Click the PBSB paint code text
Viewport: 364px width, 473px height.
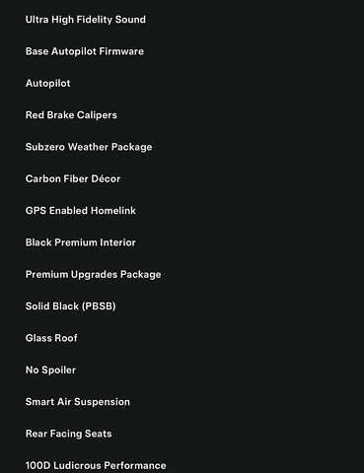pos(99,306)
